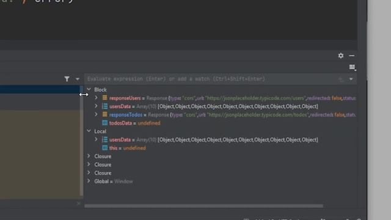Expand usersData array under Block

pos(96,106)
